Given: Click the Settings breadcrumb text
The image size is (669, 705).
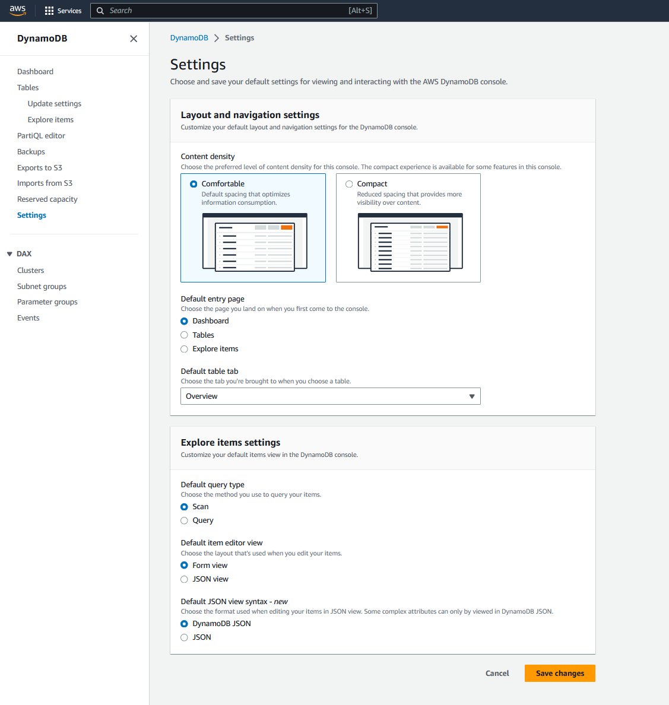Looking at the screenshot, I should [x=239, y=38].
